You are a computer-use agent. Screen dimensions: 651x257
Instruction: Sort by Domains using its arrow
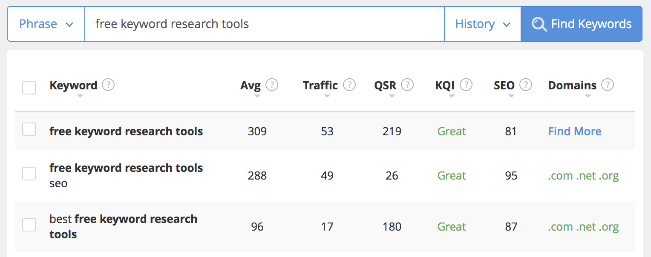click(x=588, y=96)
